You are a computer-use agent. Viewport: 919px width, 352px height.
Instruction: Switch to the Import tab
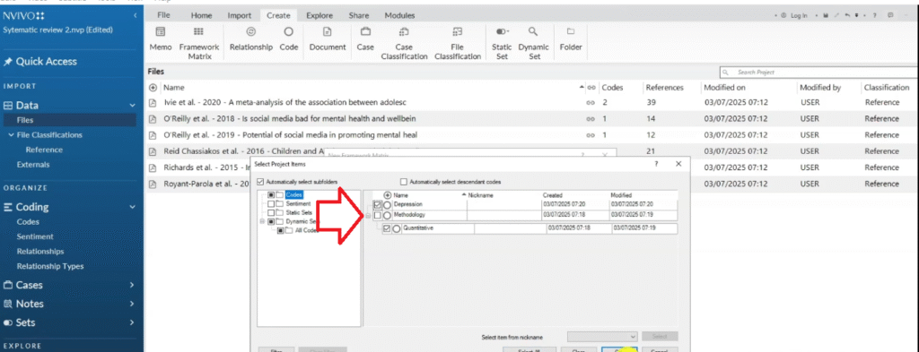click(x=239, y=16)
